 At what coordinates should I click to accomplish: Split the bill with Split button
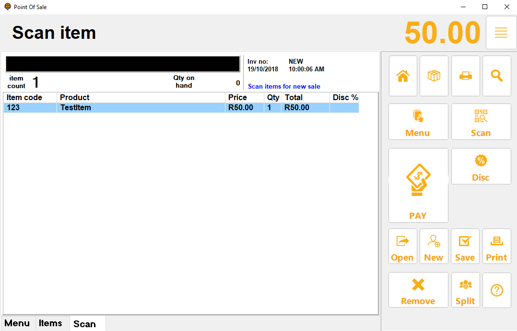click(x=465, y=290)
